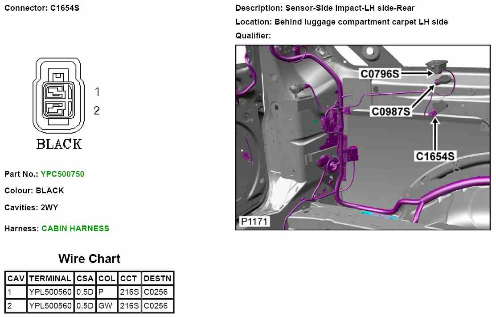Select cavity 1 terminal YPL500560 cell

tap(50, 292)
